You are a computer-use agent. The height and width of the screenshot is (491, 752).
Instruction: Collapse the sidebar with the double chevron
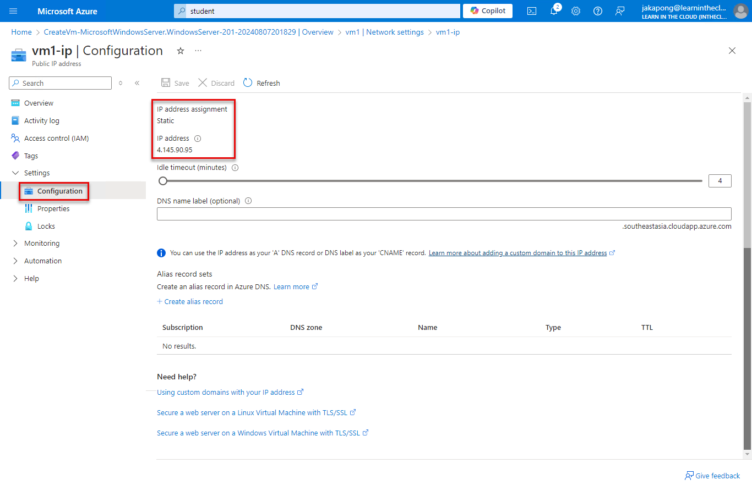137,83
